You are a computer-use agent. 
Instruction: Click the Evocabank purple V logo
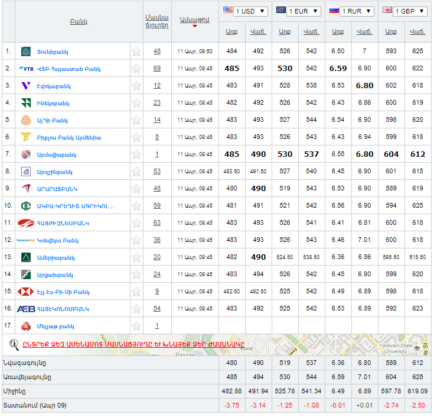(x=25, y=86)
